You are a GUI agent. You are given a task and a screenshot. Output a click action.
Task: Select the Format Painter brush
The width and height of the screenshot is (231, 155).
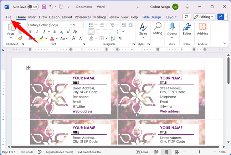(x=20, y=38)
